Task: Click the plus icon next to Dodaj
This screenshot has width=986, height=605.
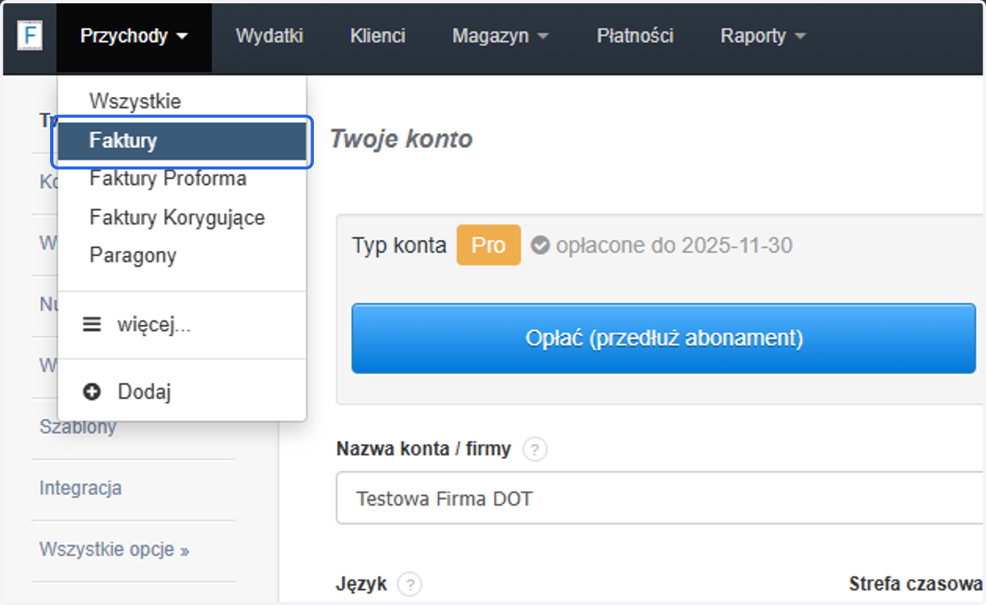Action: pos(92,392)
